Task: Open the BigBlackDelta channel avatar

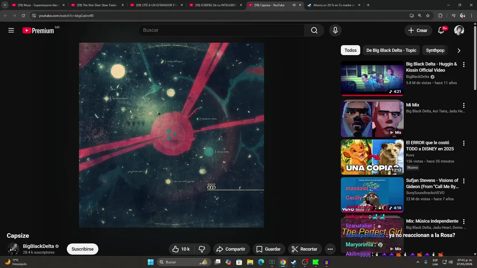Action: coord(13,249)
